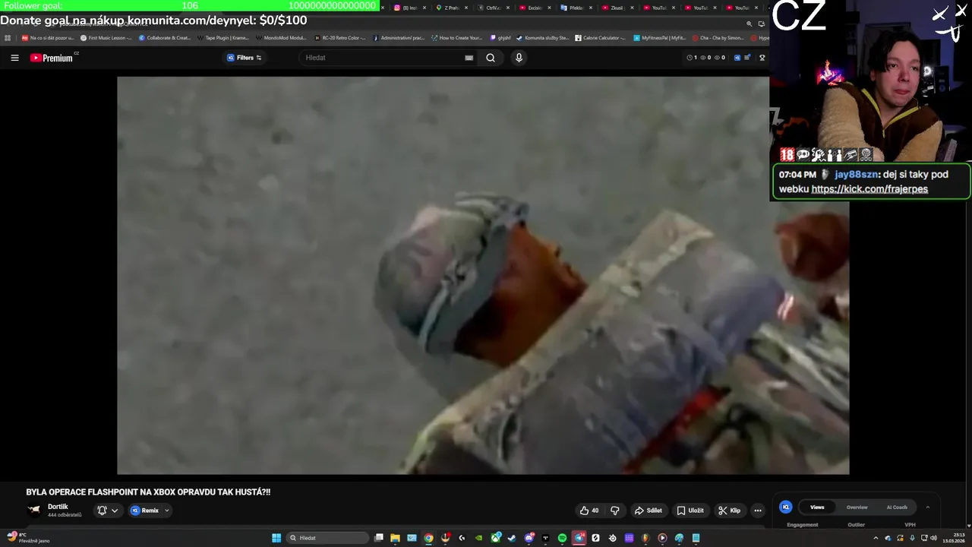Show hidden system tray icons chevron
The width and height of the screenshot is (972, 547).
coord(876,538)
